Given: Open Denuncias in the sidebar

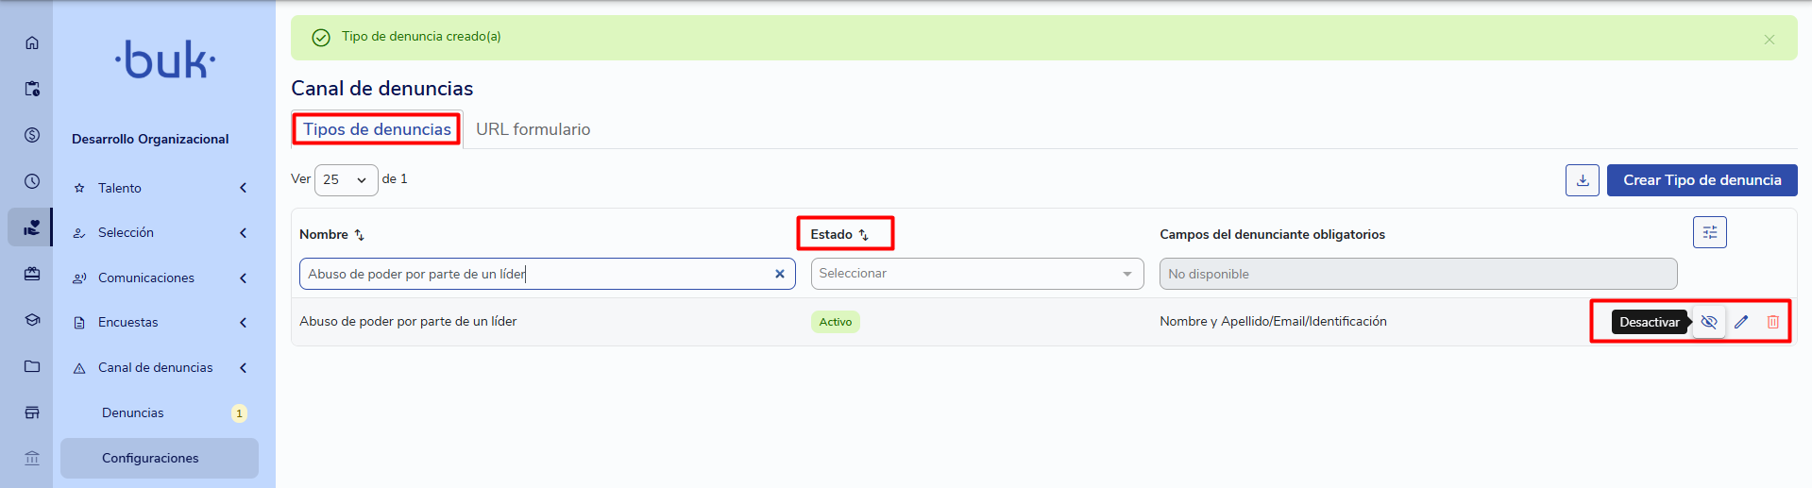Looking at the screenshot, I should tap(133, 412).
